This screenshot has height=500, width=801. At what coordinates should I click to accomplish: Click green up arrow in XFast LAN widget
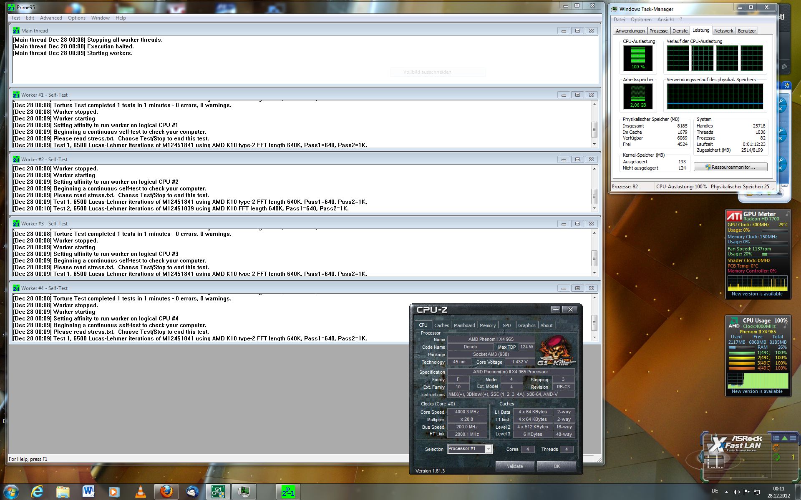click(784, 438)
